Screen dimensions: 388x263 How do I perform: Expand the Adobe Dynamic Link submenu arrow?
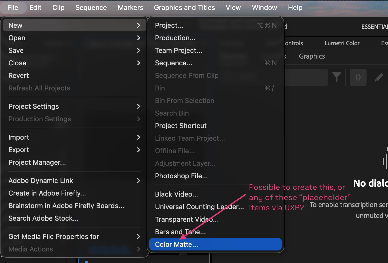[x=138, y=181]
